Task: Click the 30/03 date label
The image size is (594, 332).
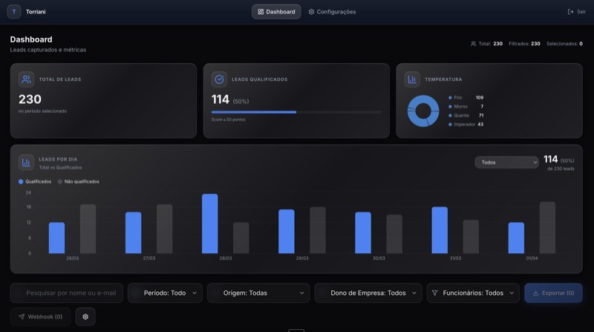Action: (379, 258)
